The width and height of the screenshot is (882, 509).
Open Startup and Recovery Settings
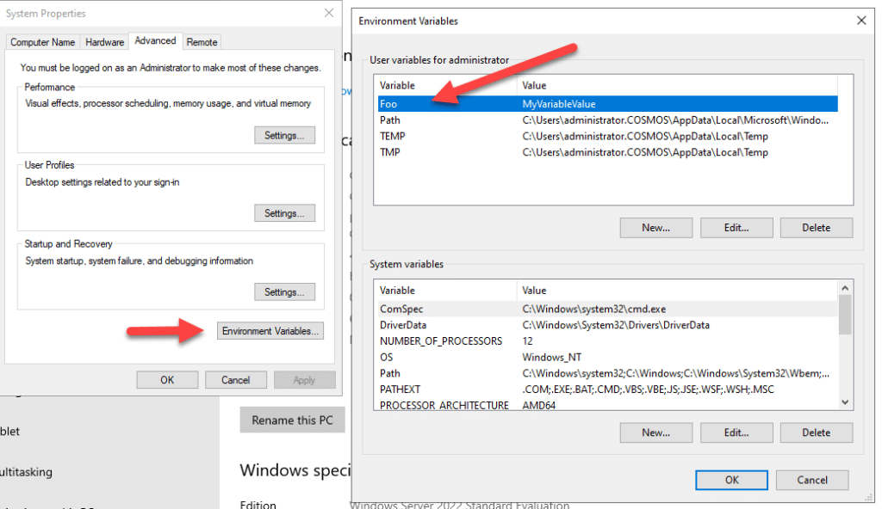(284, 291)
